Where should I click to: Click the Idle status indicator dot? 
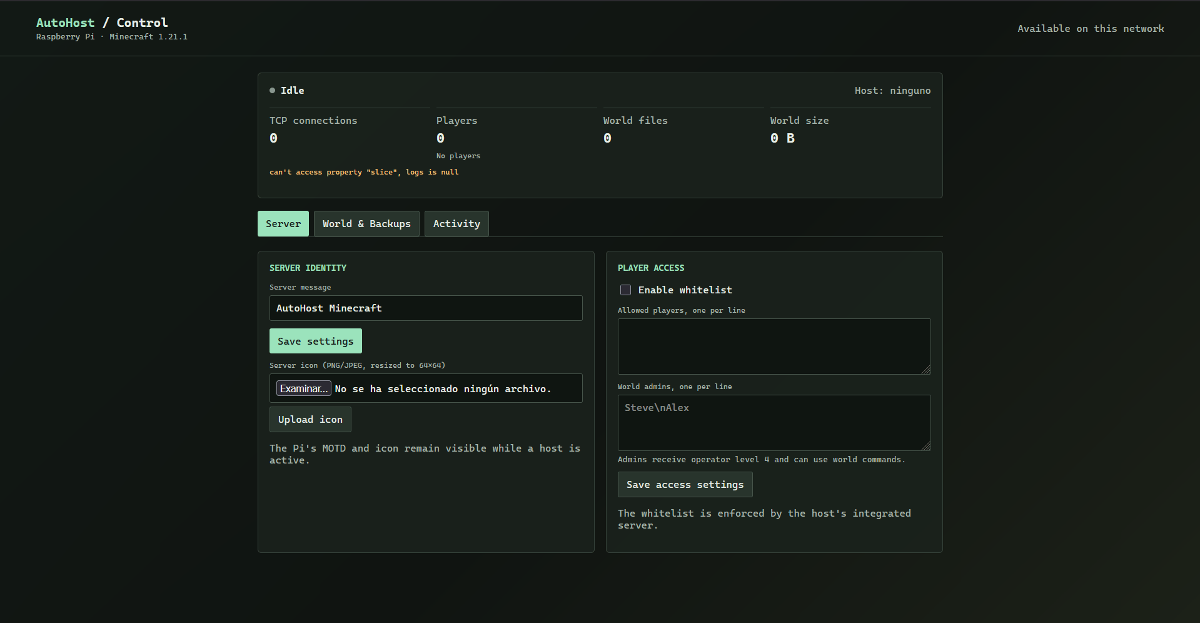click(x=272, y=91)
